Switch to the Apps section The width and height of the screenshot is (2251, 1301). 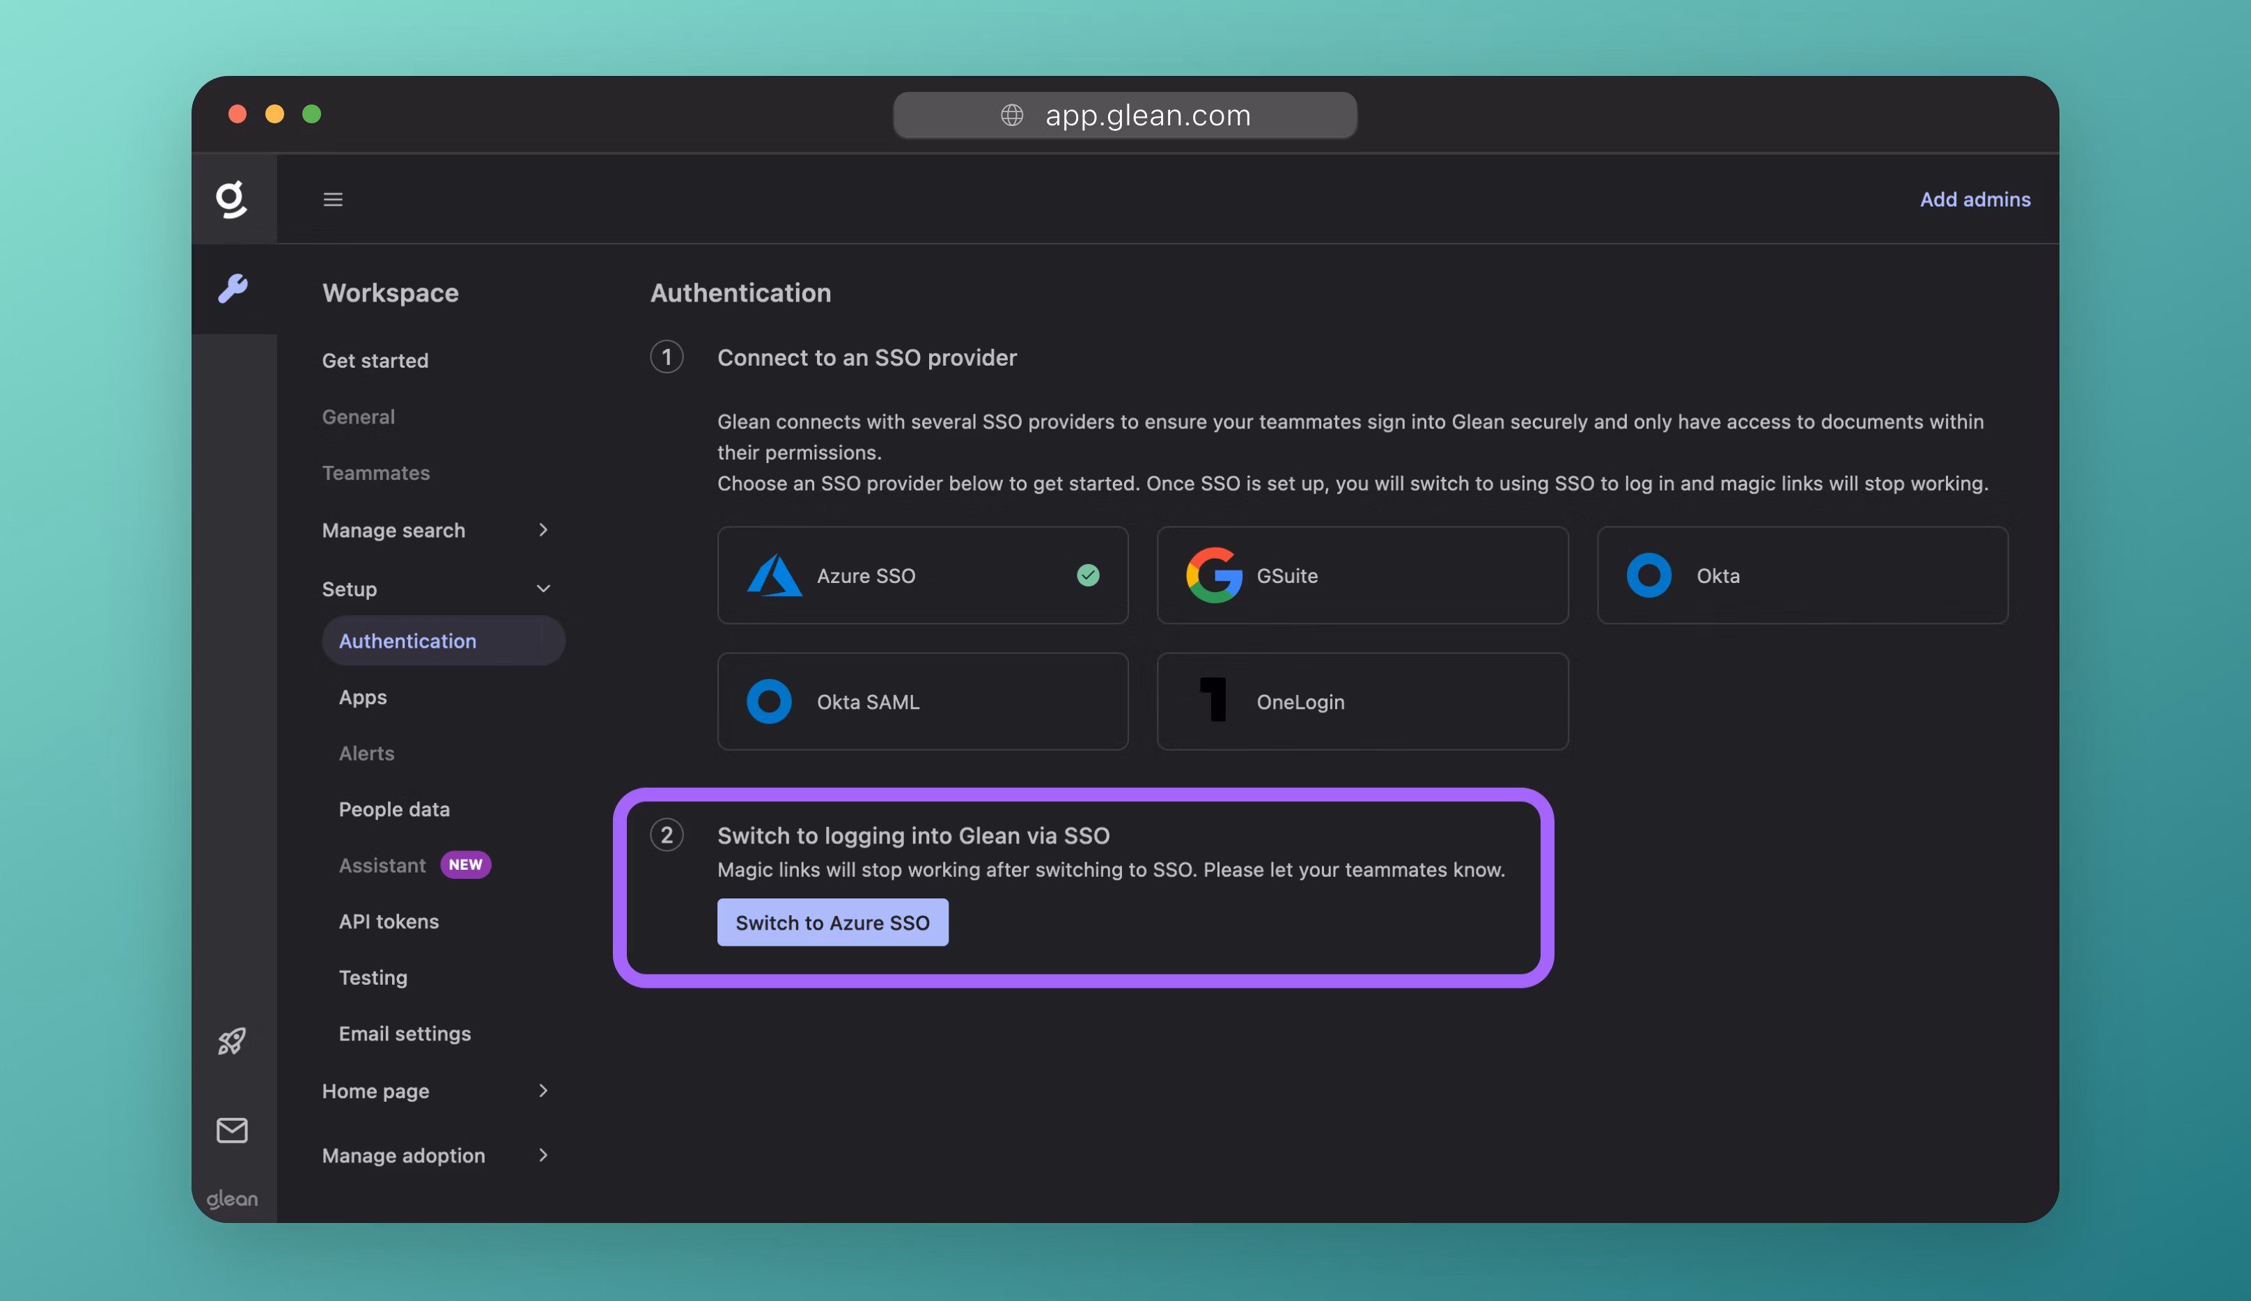(363, 697)
